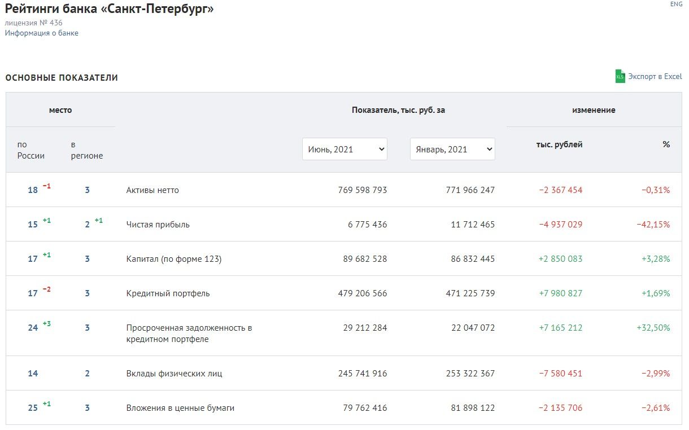
Task: Click Russia rank 18 for Активы нетто
Action: coord(33,190)
